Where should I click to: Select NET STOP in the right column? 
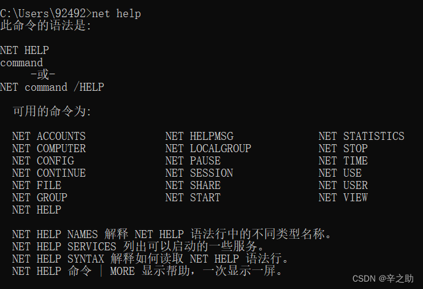point(343,148)
